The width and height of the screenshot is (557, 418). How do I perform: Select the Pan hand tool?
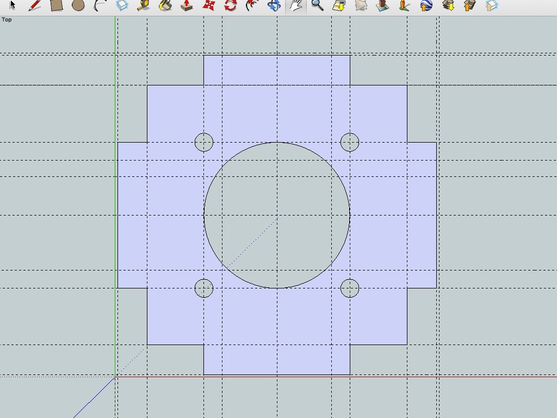[296, 5]
